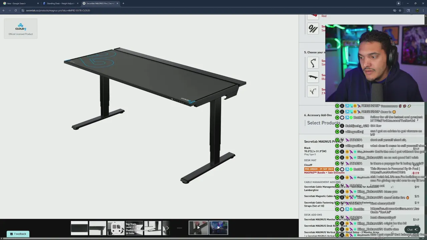Close the Standing Desk tab
The height and width of the screenshot is (240, 427).
point(78,3)
